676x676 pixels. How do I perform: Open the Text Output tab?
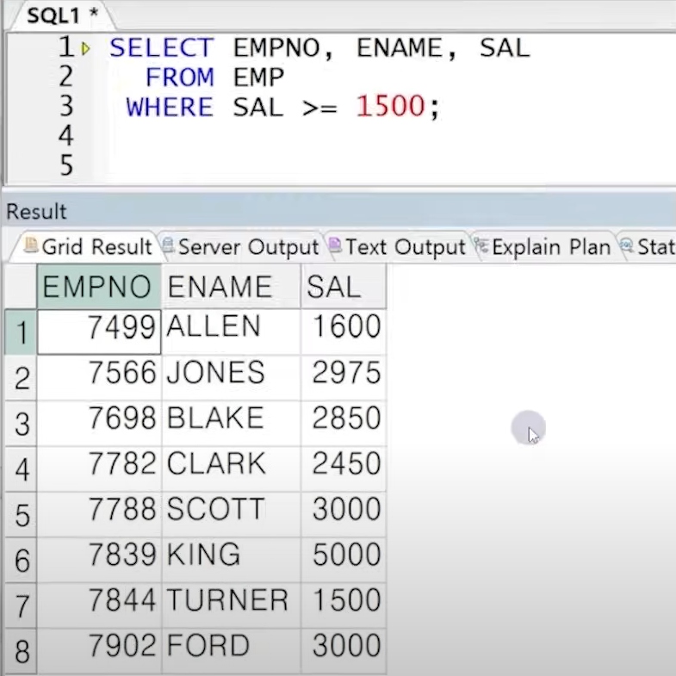(398, 247)
